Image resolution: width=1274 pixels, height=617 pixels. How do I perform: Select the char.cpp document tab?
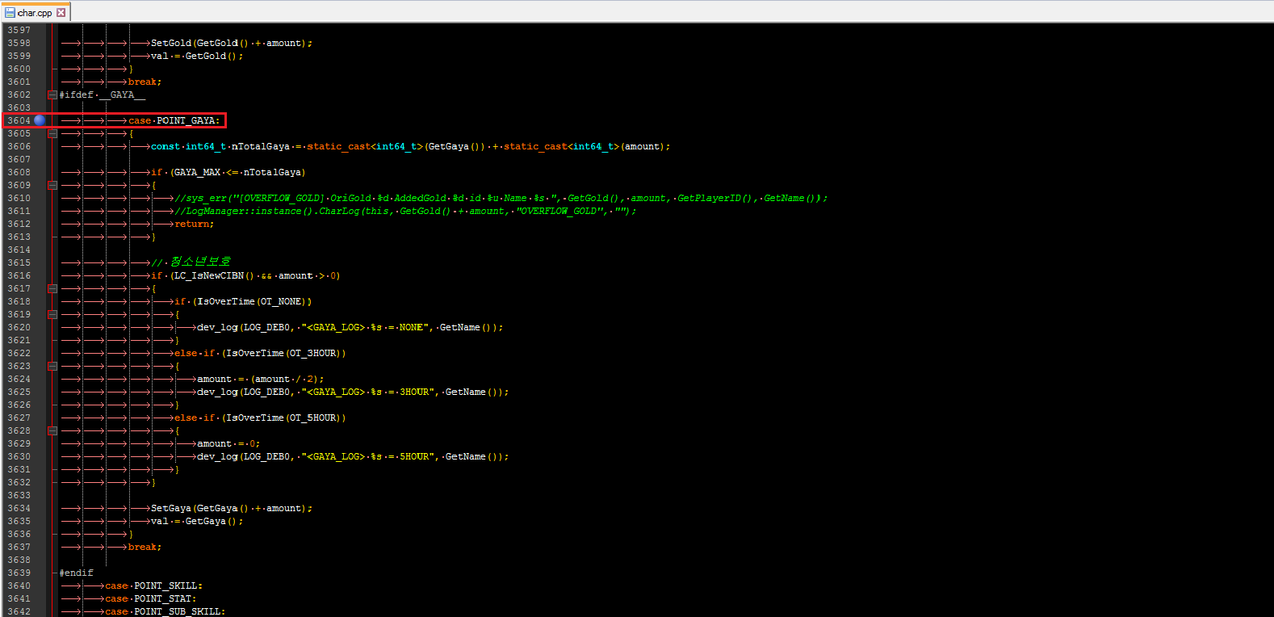click(x=36, y=12)
